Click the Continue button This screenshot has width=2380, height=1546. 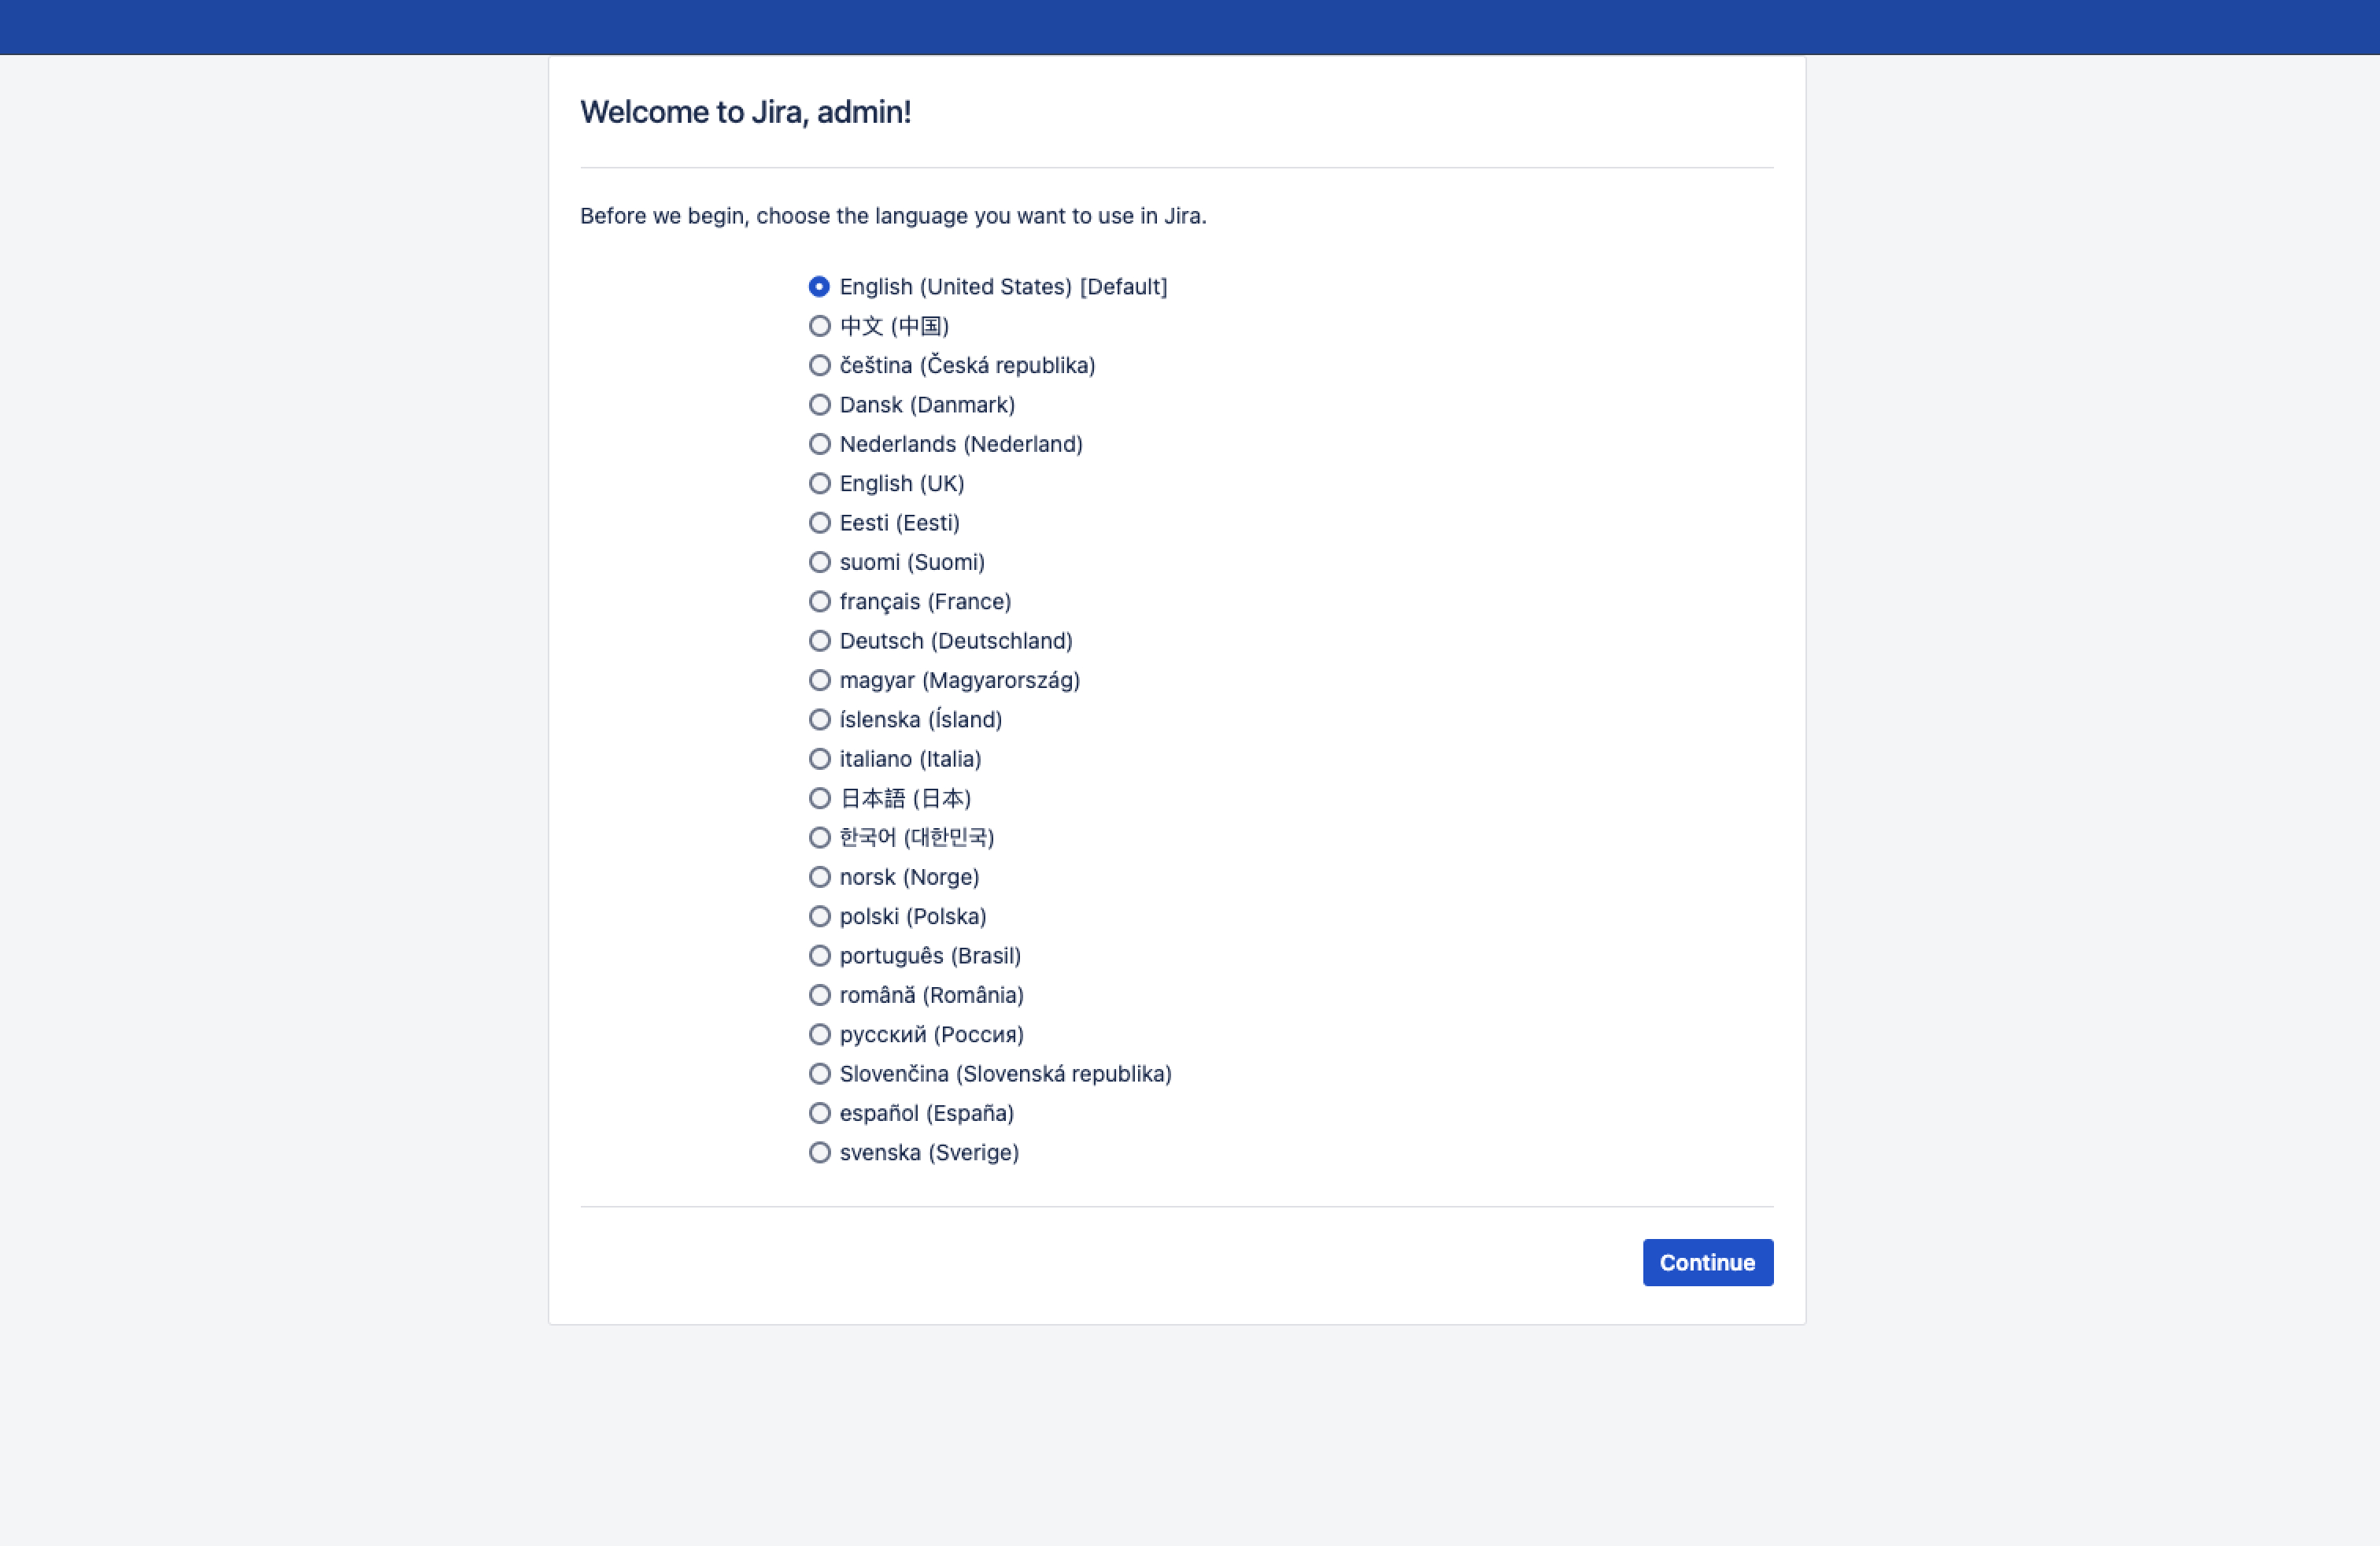coord(1707,1263)
